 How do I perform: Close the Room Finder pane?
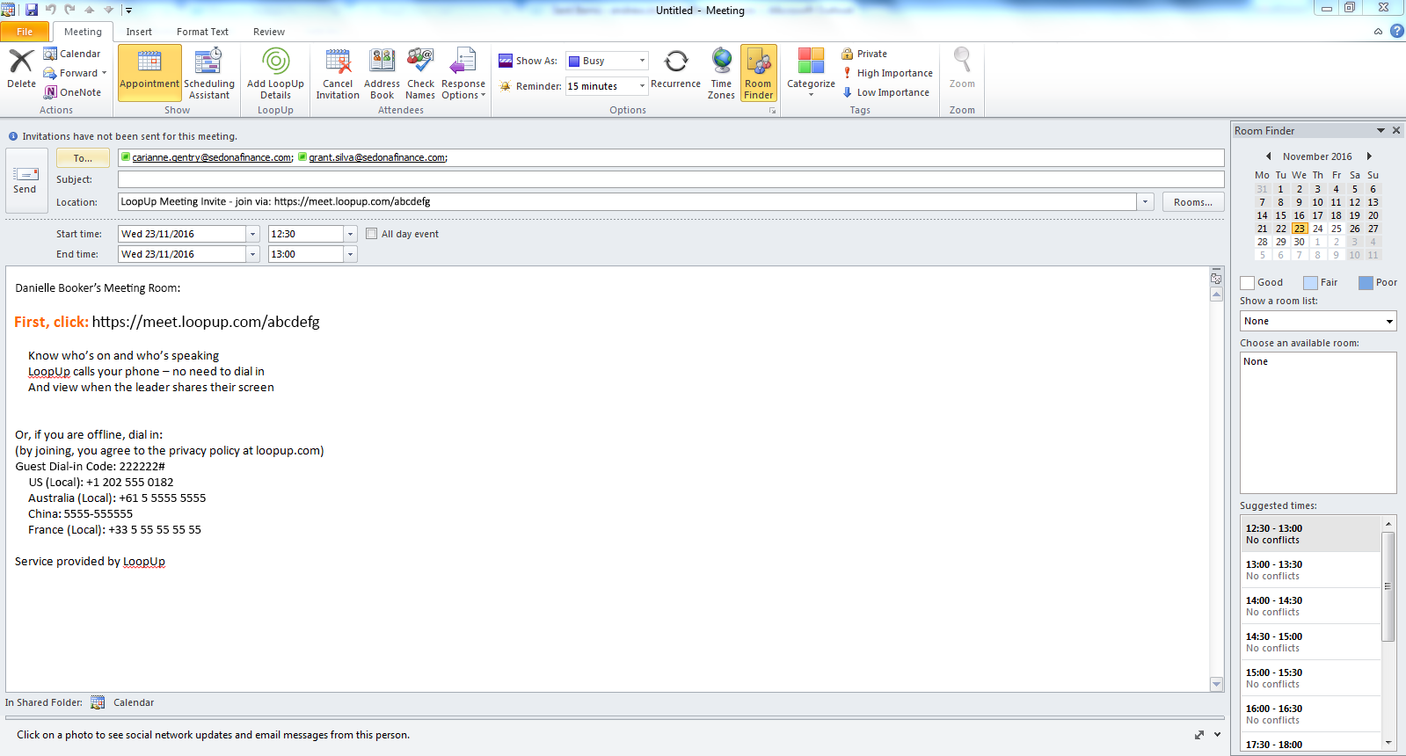tap(1396, 130)
